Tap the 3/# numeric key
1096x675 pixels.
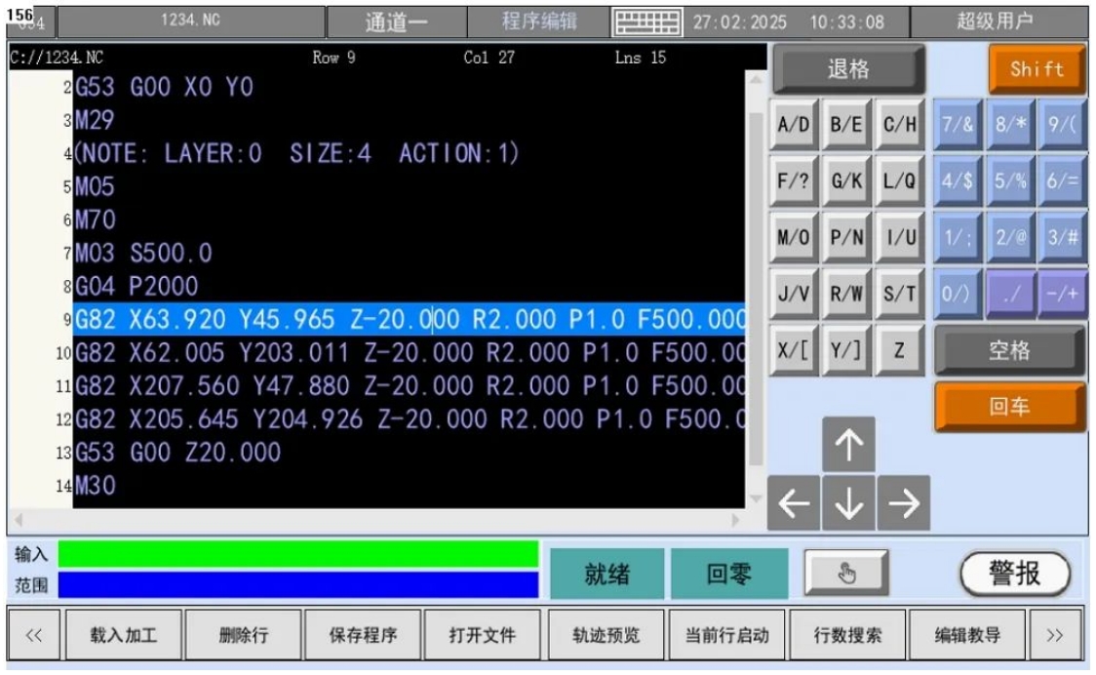(1063, 238)
